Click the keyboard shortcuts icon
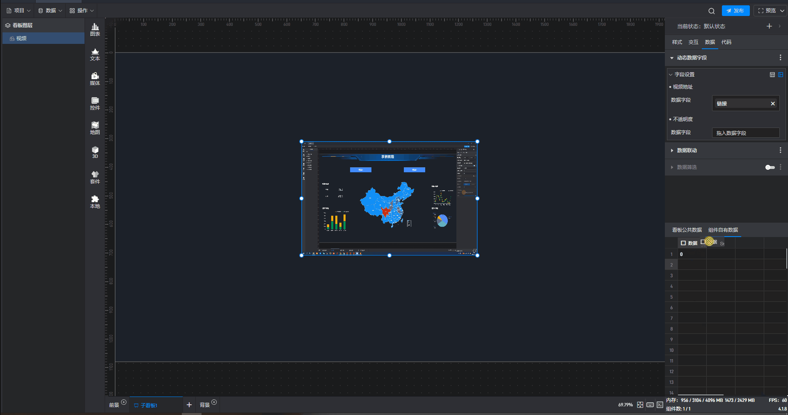 tap(650, 405)
